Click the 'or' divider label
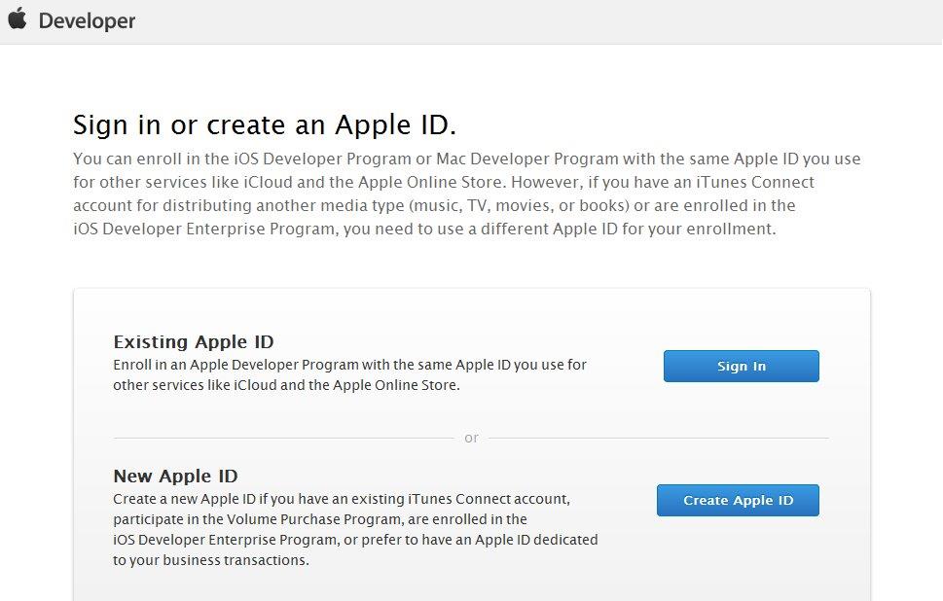This screenshot has height=601, width=943. (x=471, y=439)
